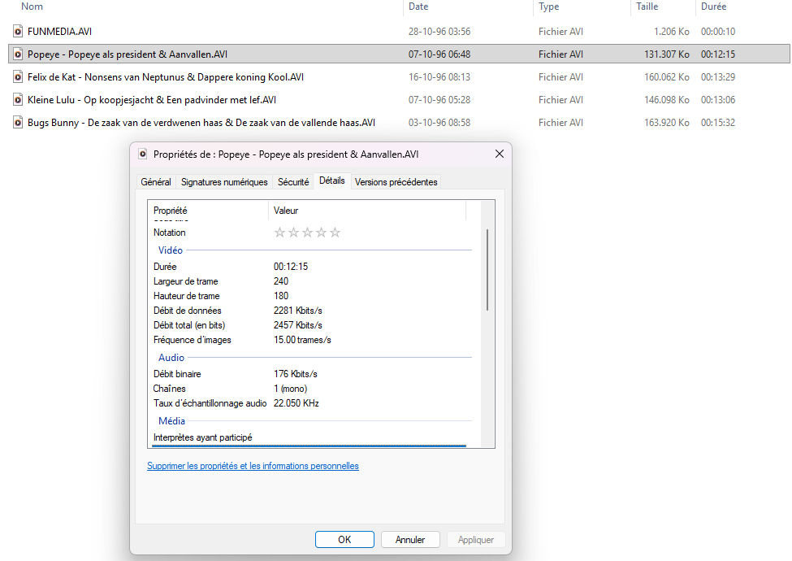Click size 160.062 Ko
The width and height of the screenshot is (792, 561).
click(x=666, y=76)
